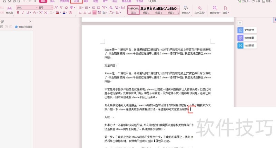
Task: Click the paragraph shading paint bucket icon
Action: (x=111, y=12)
